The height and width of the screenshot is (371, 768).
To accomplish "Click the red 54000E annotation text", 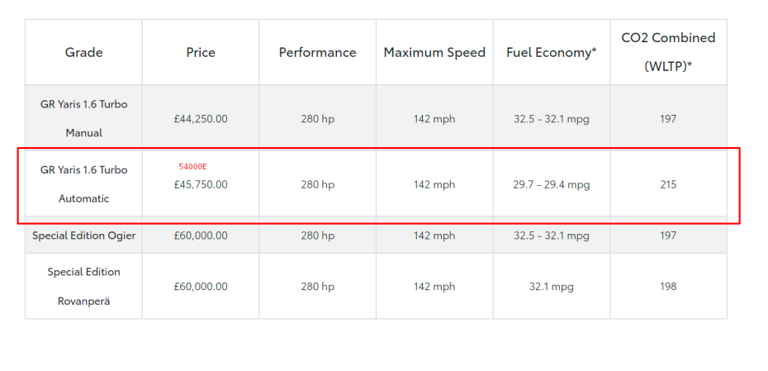I will click(x=193, y=167).
